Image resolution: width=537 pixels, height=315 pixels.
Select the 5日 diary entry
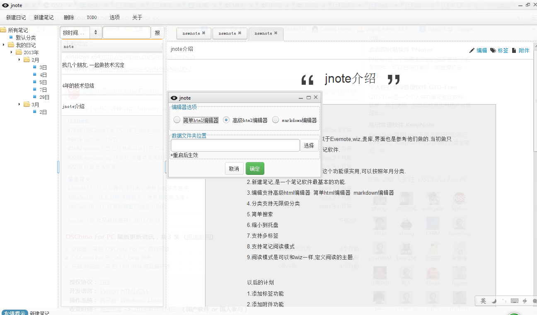[x=43, y=82]
